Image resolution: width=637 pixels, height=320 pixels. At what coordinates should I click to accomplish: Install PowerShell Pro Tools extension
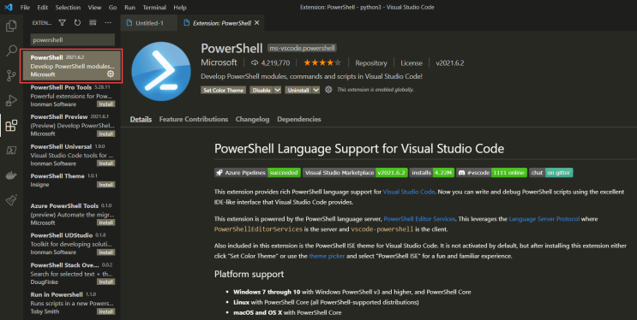tap(105, 104)
